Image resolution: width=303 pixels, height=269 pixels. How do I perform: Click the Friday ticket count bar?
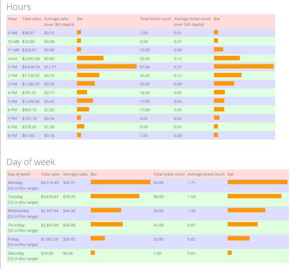tap(238, 239)
